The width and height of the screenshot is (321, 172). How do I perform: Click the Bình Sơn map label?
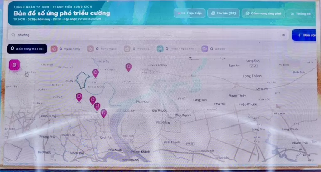click(299, 72)
